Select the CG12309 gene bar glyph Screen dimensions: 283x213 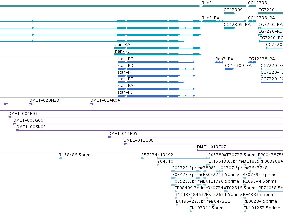pyautogui.click(x=229, y=13)
